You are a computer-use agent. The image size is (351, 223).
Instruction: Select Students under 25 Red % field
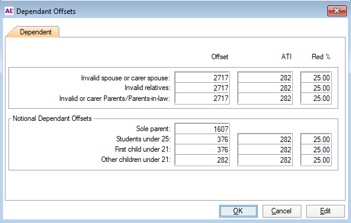tap(316, 139)
